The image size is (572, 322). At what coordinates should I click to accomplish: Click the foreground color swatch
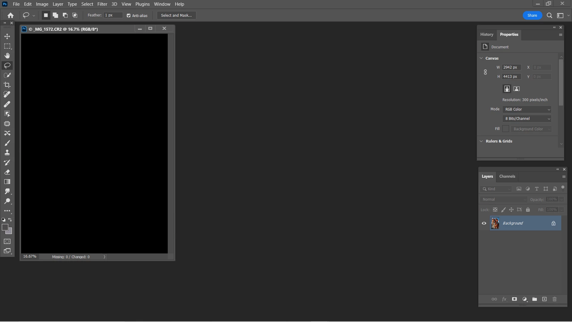(5, 227)
